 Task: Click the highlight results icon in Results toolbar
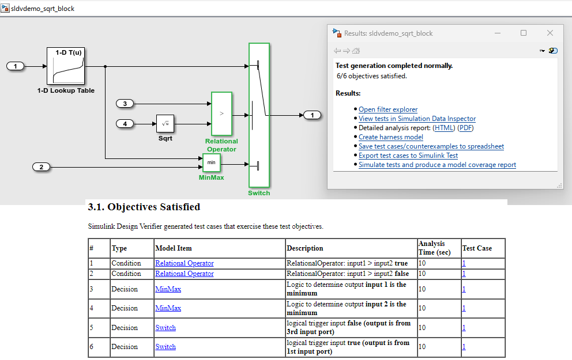point(554,51)
